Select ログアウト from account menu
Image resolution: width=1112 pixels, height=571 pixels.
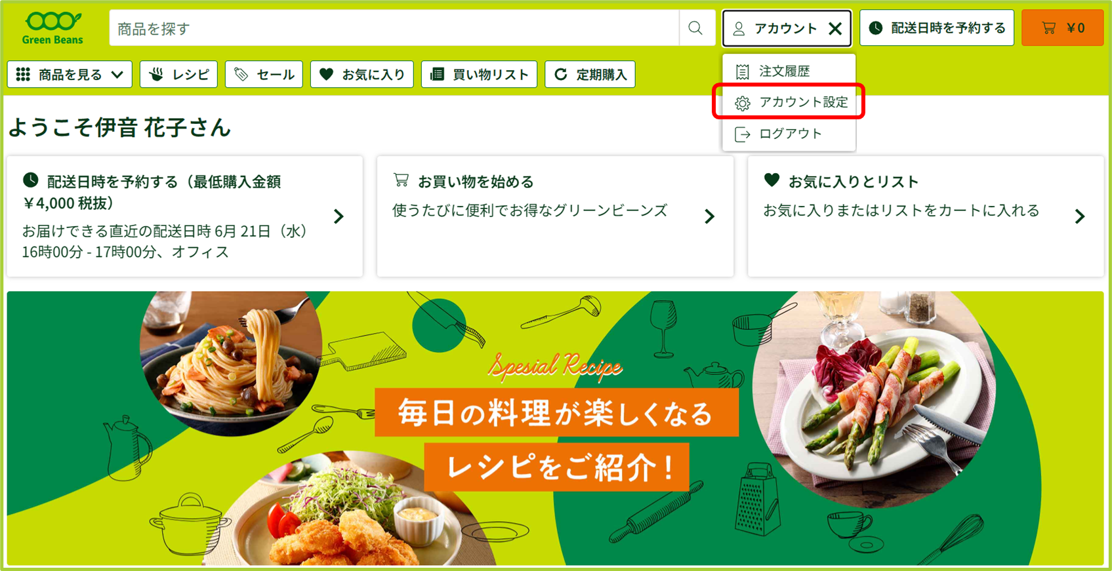(789, 134)
